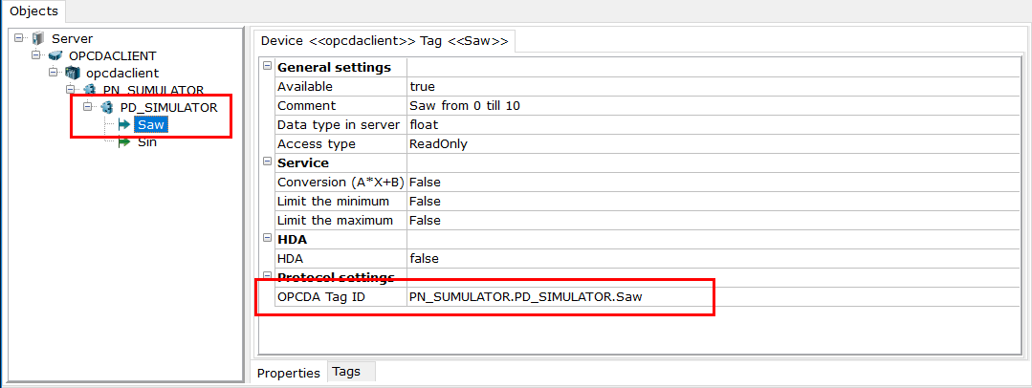Collapse the Server tree node
The width and height of the screenshot is (1032, 388).
[x=18, y=39]
